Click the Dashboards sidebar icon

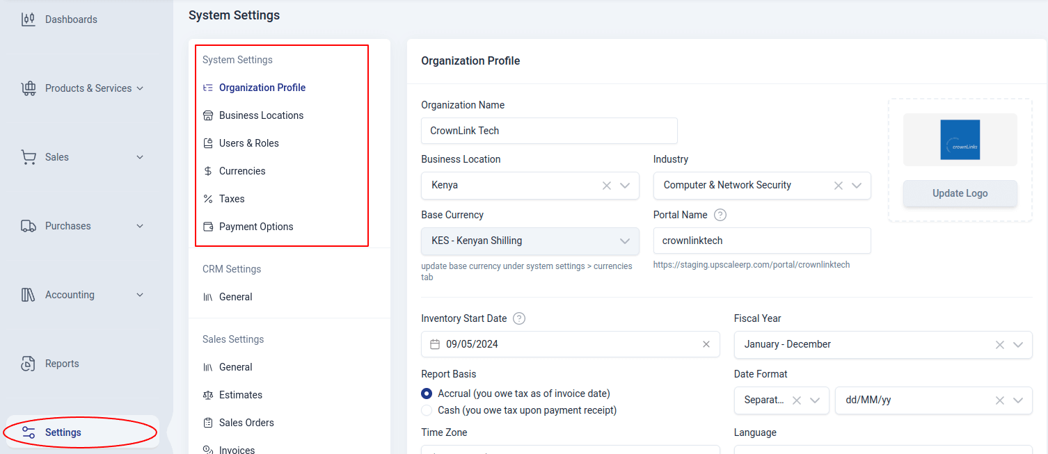coord(29,19)
